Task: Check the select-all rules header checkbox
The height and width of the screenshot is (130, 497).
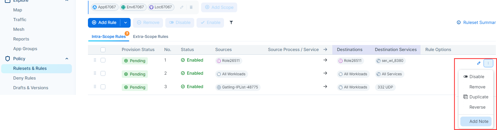Action: pos(103,50)
